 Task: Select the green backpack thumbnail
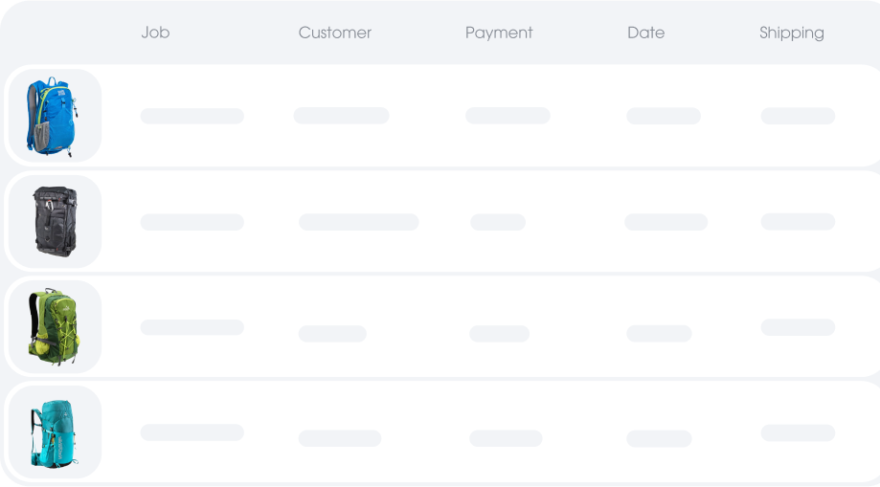55,327
